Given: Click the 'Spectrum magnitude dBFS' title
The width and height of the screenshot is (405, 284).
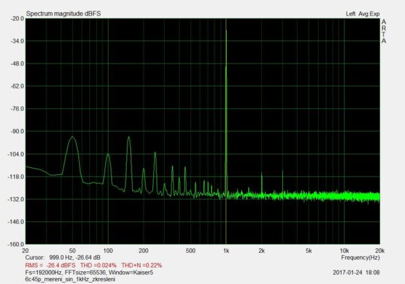Looking at the screenshot, I should (x=63, y=13).
